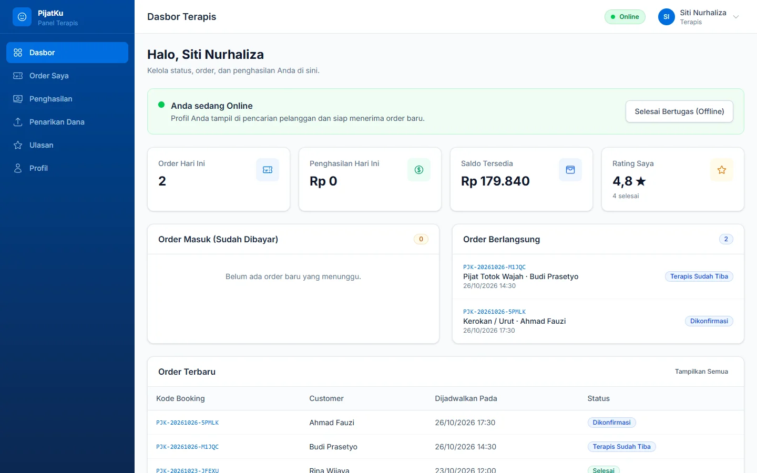This screenshot has height=473, width=757.
Task: Click the dollar icon on Penghasilan Hari Ini card
Action: [419, 170]
